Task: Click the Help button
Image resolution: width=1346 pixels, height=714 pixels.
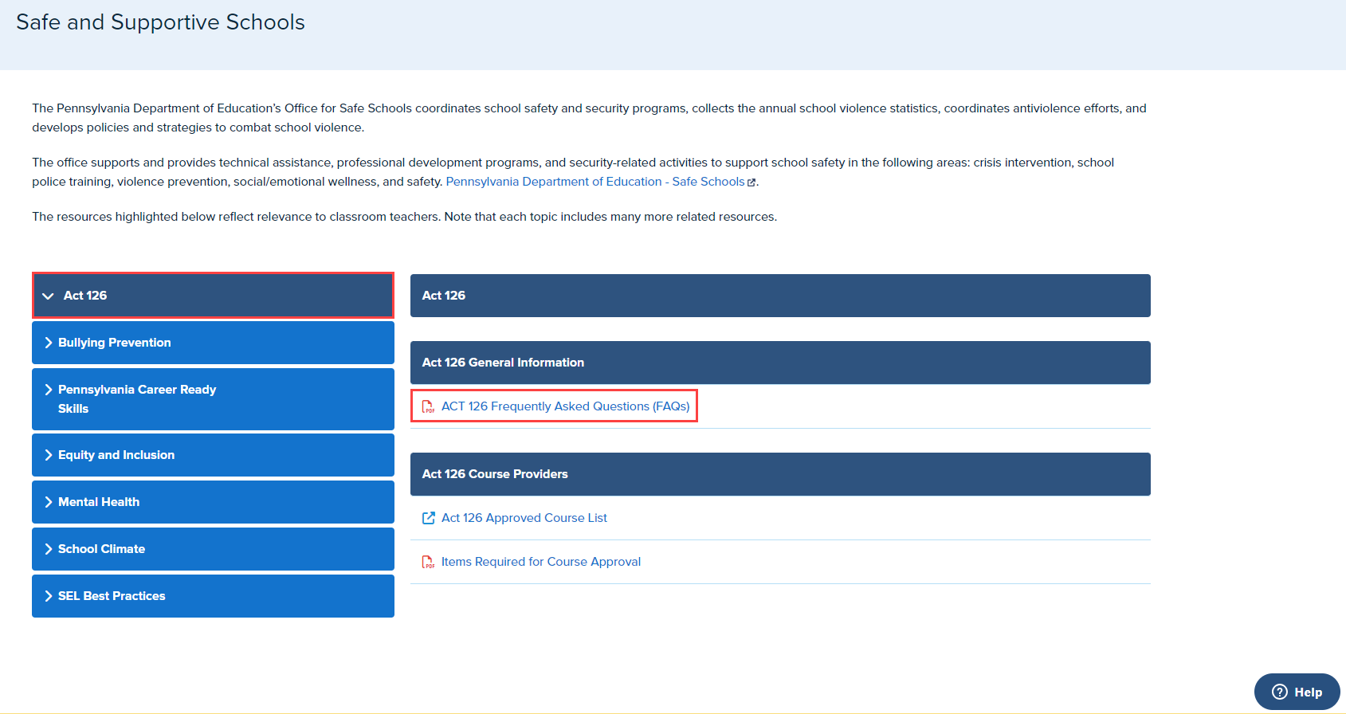Action: [x=1297, y=692]
